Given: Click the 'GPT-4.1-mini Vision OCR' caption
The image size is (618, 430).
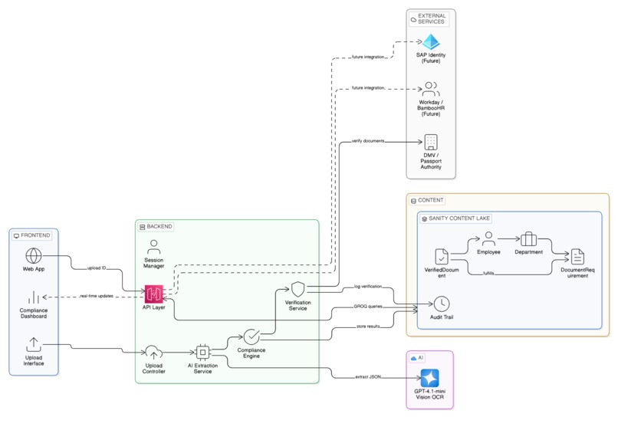Looking at the screenshot, I should (429, 394).
